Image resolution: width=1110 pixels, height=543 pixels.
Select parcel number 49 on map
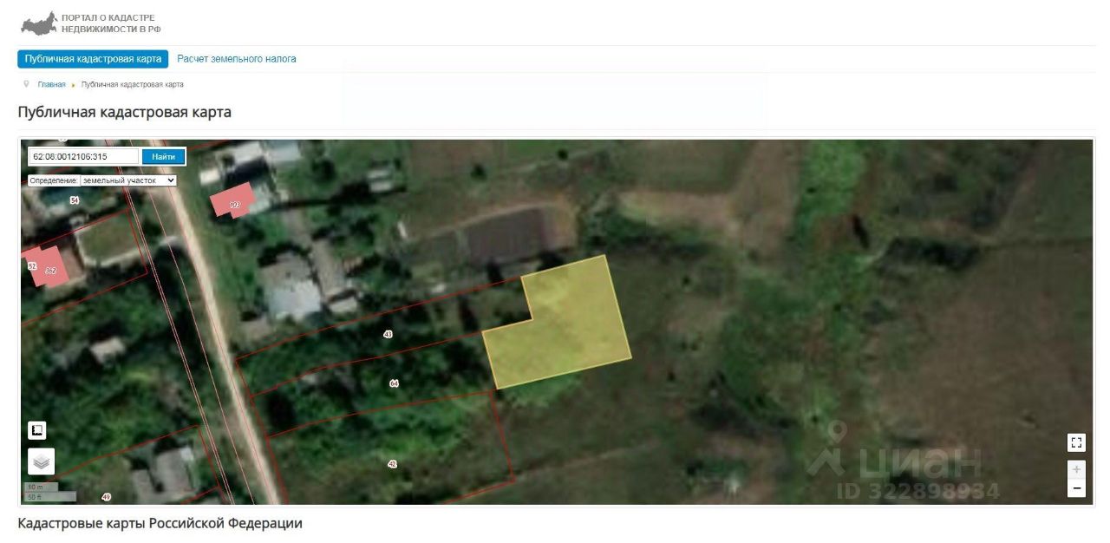pos(106,497)
